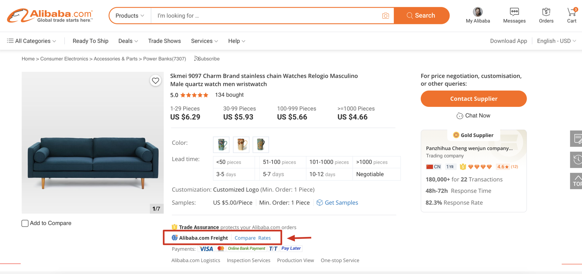Click the orange Search button
The image size is (582, 274).
(422, 16)
